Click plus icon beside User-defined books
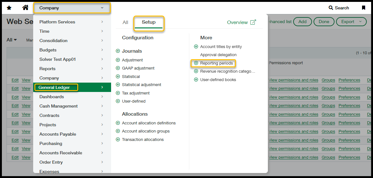373x178 pixels. (196, 80)
